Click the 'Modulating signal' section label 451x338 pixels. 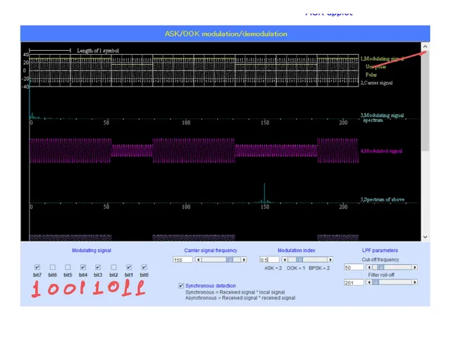click(x=92, y=251)
